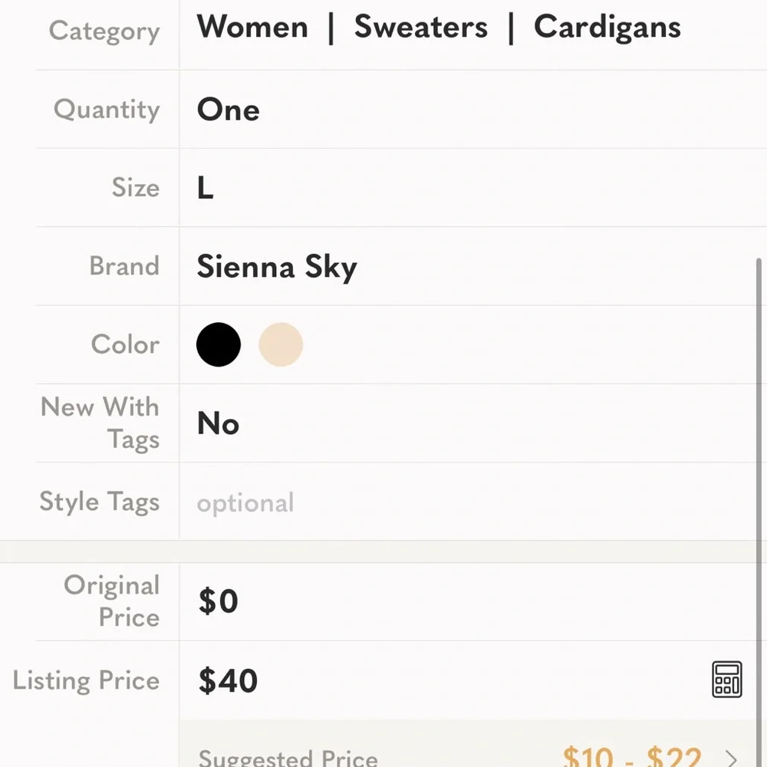Screen dimensions: 767x767
Task: Select Women in the category breadcrumb
Action: (x=252, y=27)
